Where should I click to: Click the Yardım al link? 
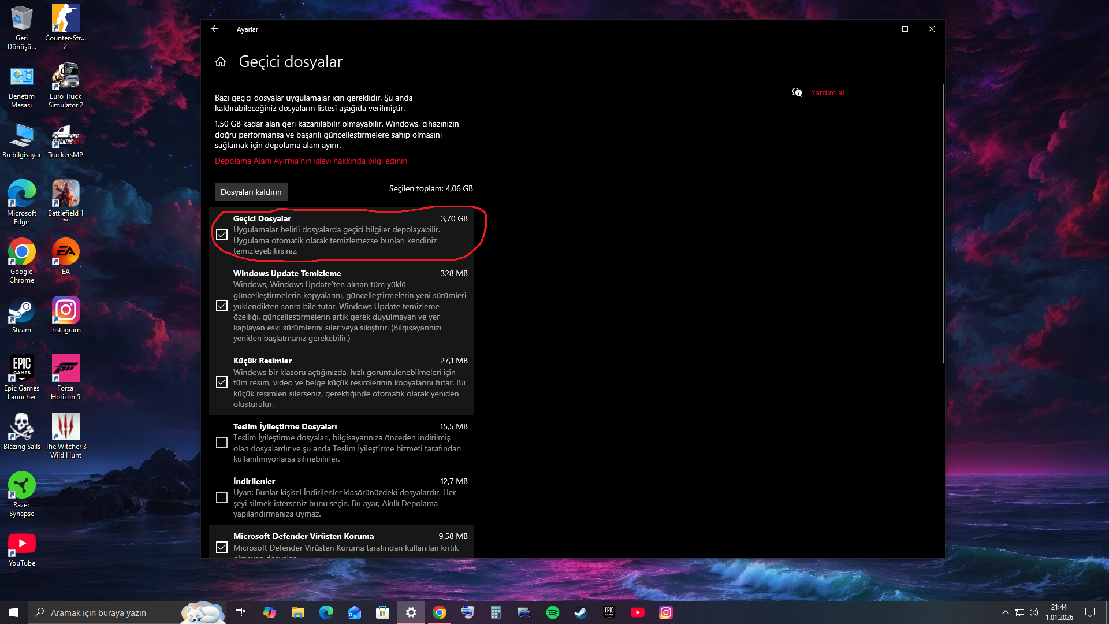[x=827, y=92]
